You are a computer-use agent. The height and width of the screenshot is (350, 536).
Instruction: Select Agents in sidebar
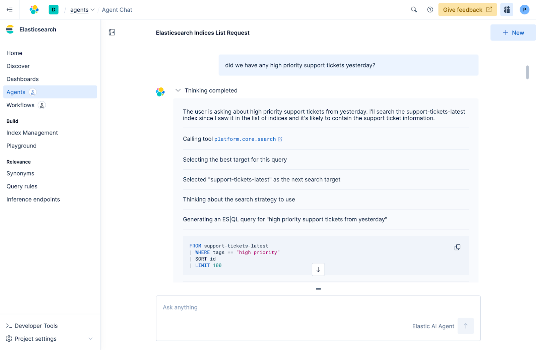(x=50, y=92)
